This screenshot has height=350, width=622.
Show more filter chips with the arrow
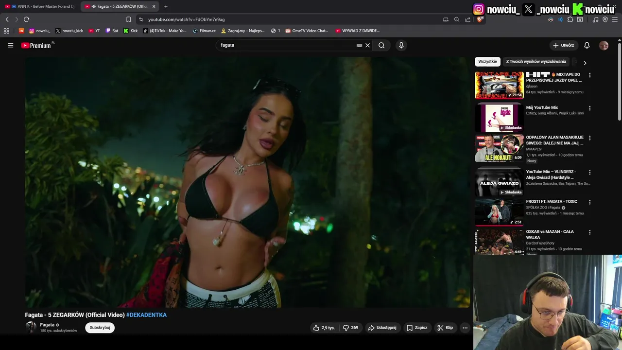coord(585,63)
